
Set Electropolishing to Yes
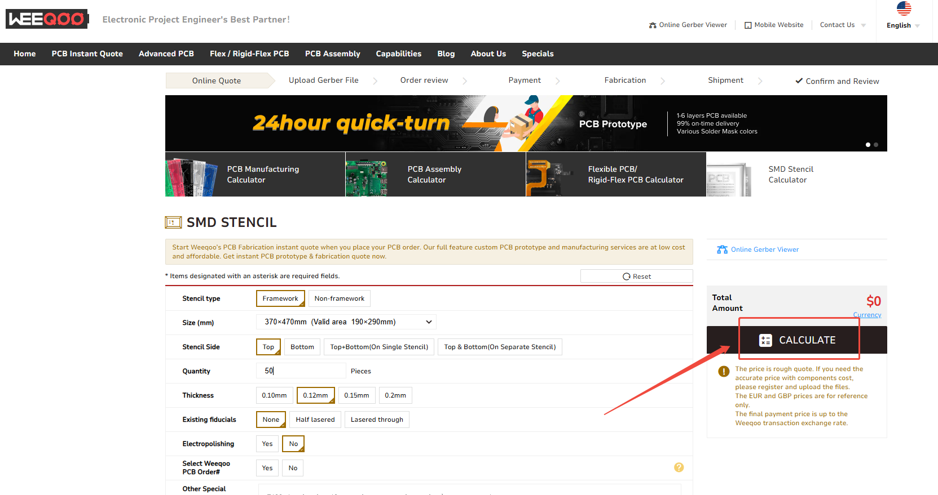[267, 444]
